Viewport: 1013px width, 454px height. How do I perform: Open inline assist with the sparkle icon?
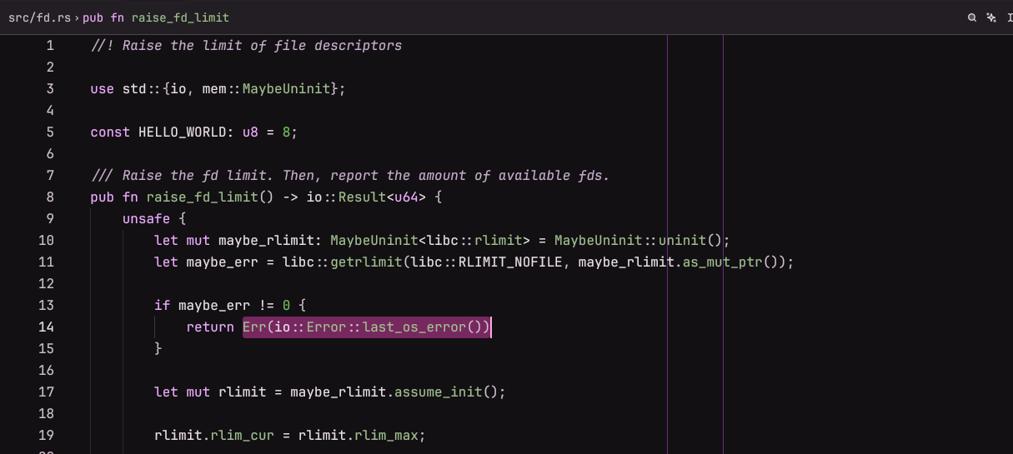click(x=991, y=17)
